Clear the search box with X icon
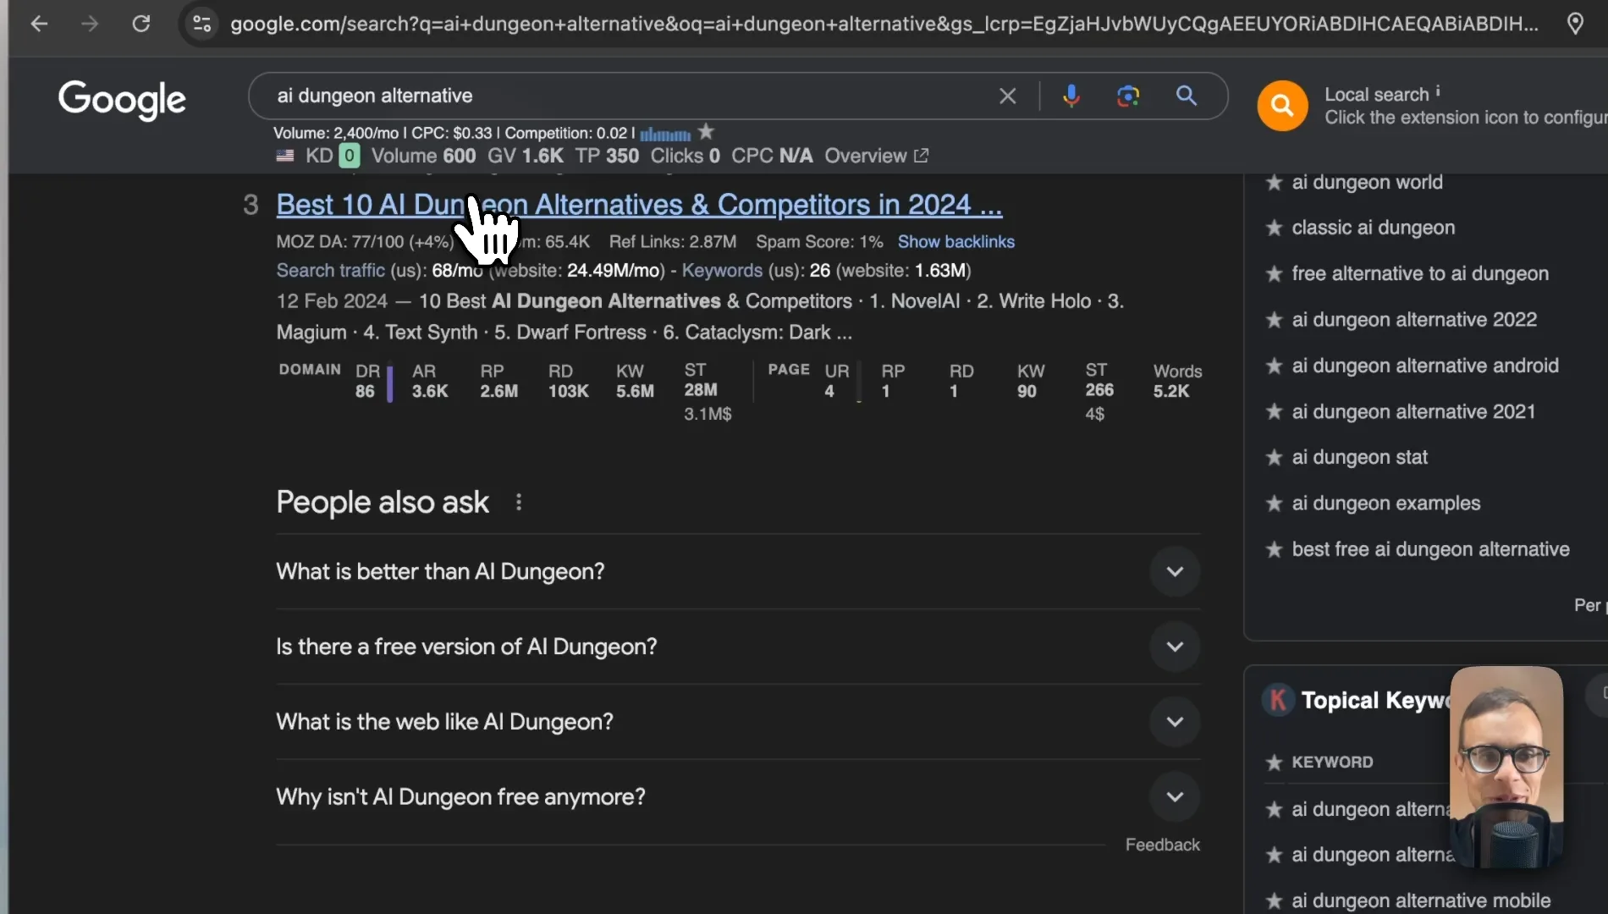This screenshot has height=914, width=1608. pos(1007,96)
